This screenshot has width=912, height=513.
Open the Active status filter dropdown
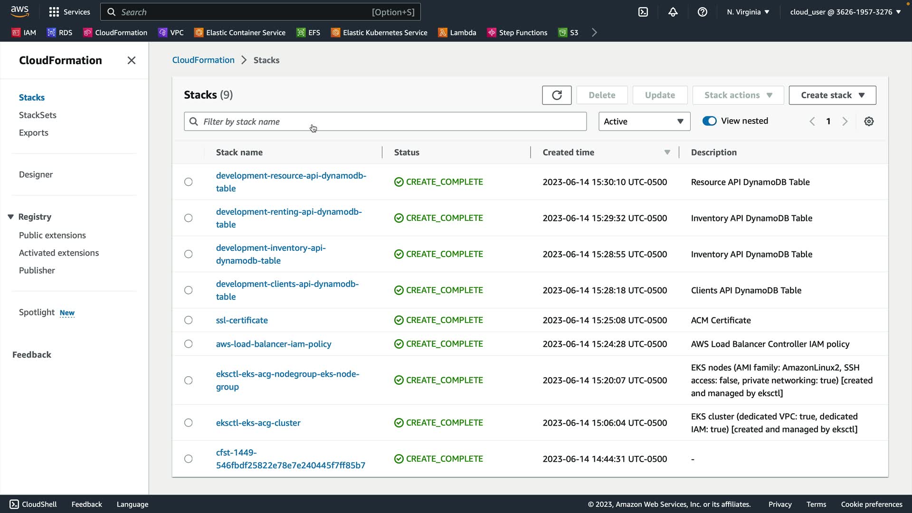click(x=644, y=122)
